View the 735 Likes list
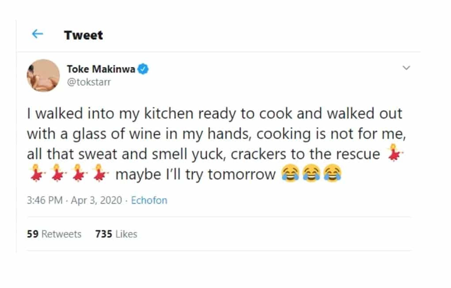Viewport: 451px width, 288px height. (x=116, y=234)
